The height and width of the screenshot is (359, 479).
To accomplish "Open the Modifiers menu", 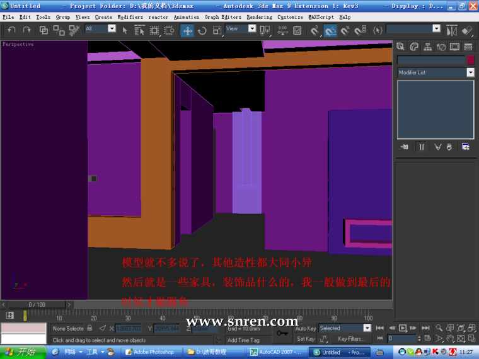I will click(130, 17).
